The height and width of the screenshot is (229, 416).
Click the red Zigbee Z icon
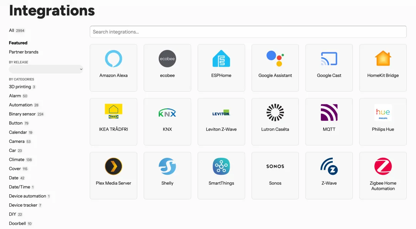pos(383,166)
